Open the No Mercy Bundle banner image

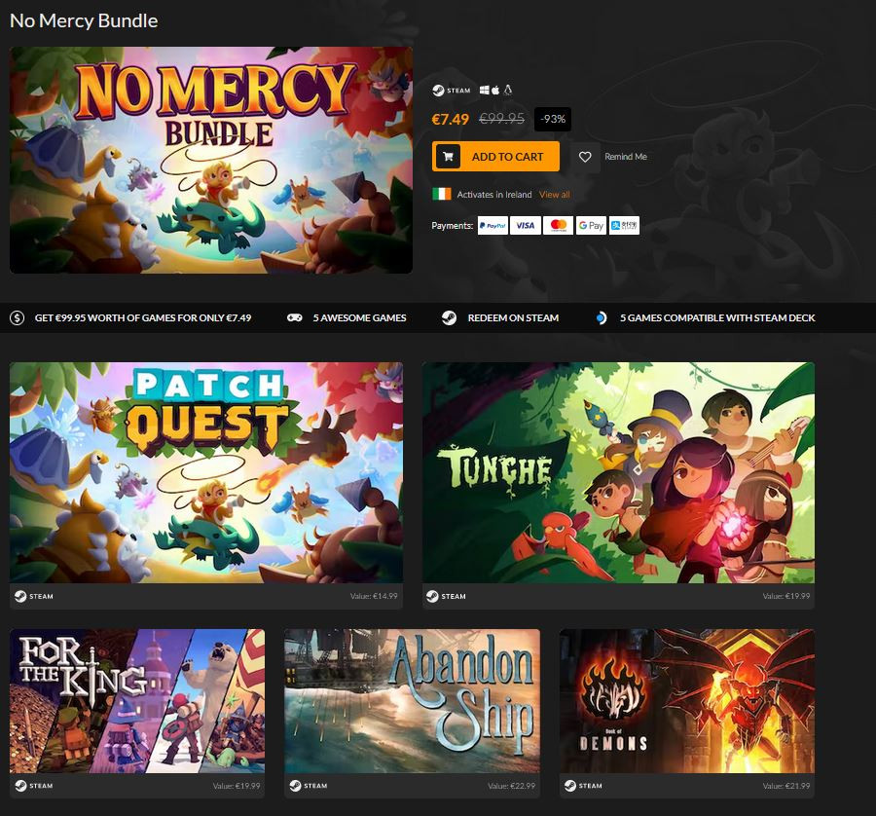[211, 160]
